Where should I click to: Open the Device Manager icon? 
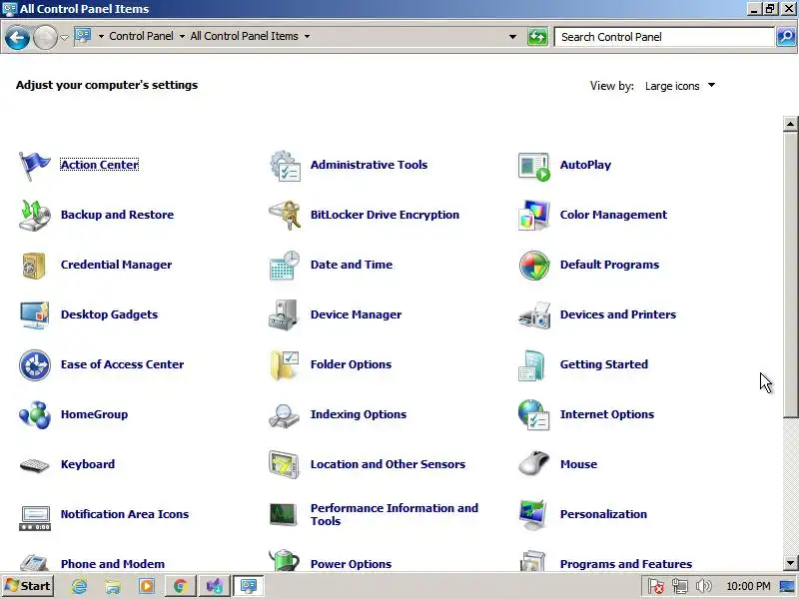[x=284, y=314]
